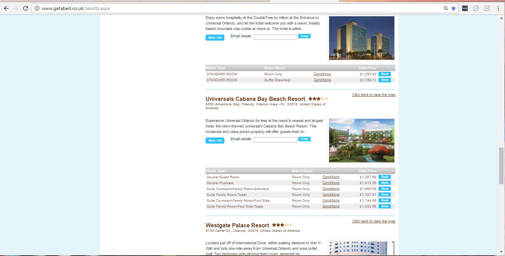The width and height of the screenshot is (505, 256).
Task: Click the £1,833.56 price
Action: click(368, 207)
